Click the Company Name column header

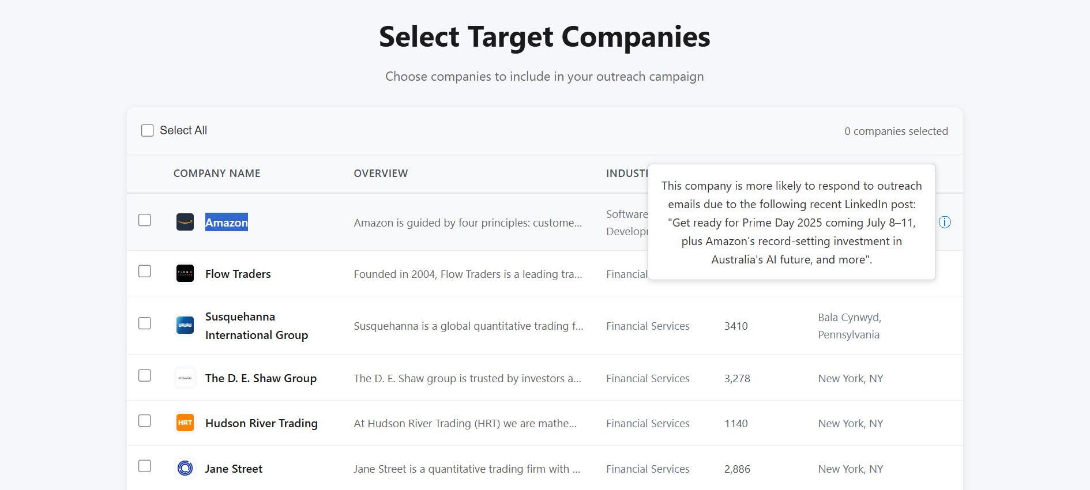217,174
